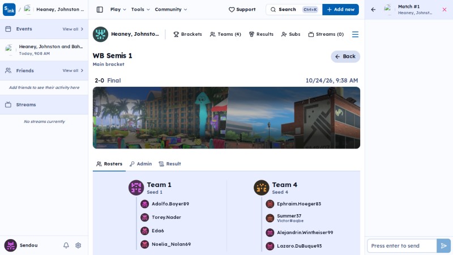
Task: Click the Support heart button
Action: [242, 10]
